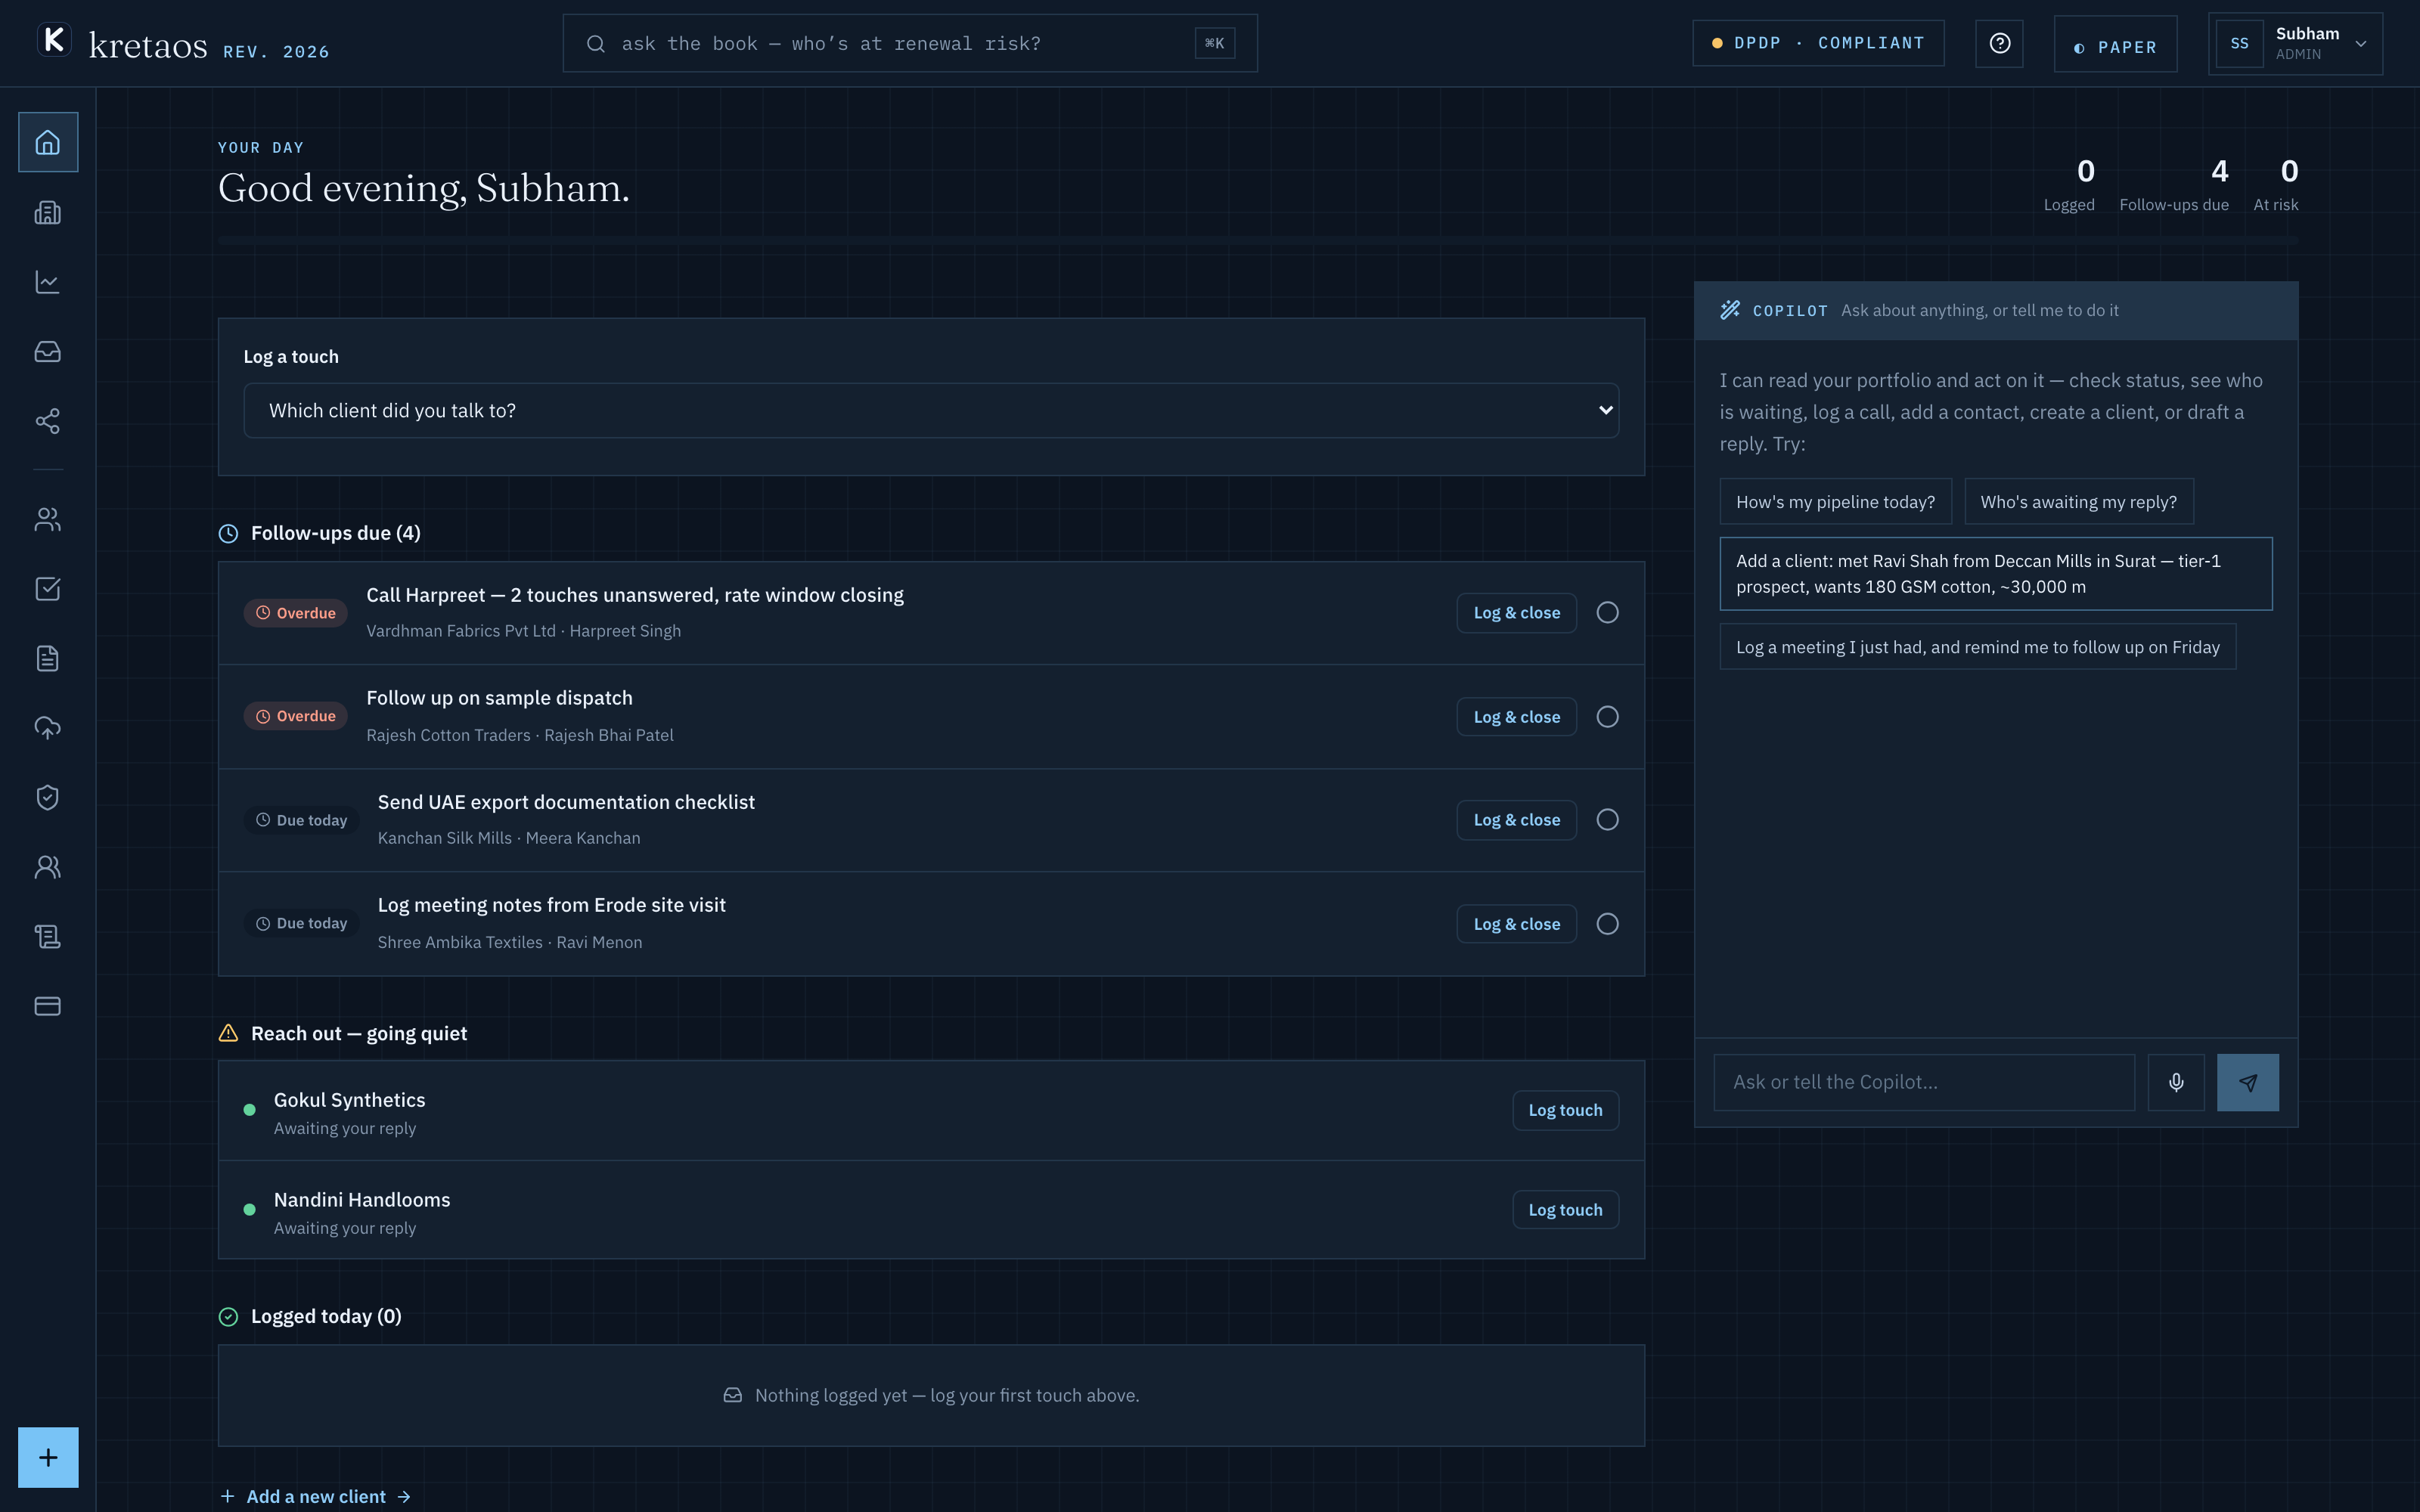Open the scroll log sidebar icon
This screenshot has width=2420, height=1512.
(48, 936)
